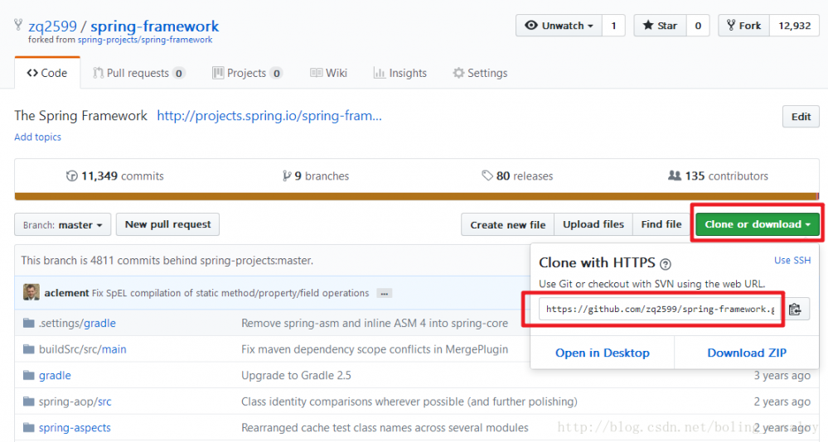
Task: View the 9 branches
Action: tap(316, 176)
